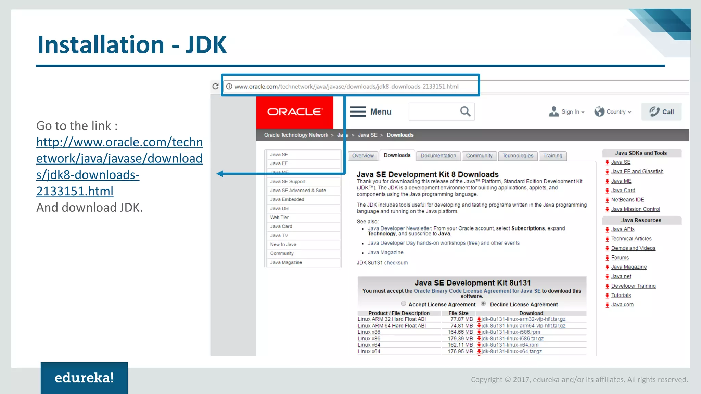Select Java Card sidebar item
Viewport: 701px width, 394px height.
point(303,226)
